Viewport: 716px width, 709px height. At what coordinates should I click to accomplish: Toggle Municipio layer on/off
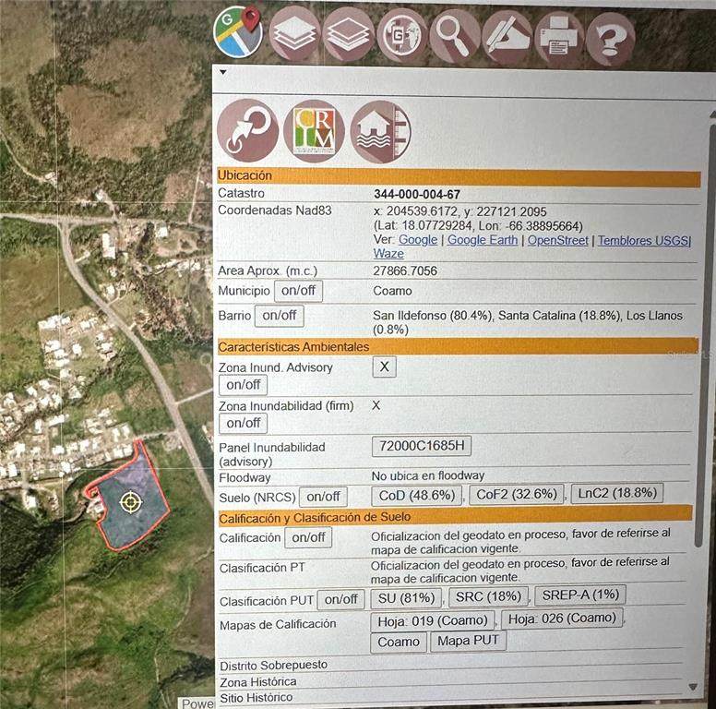point(296,291)
